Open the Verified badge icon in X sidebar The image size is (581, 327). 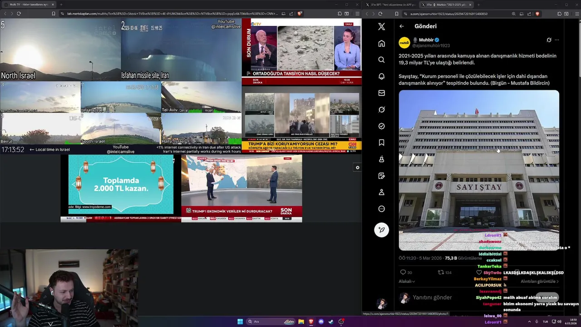[381, 126]
